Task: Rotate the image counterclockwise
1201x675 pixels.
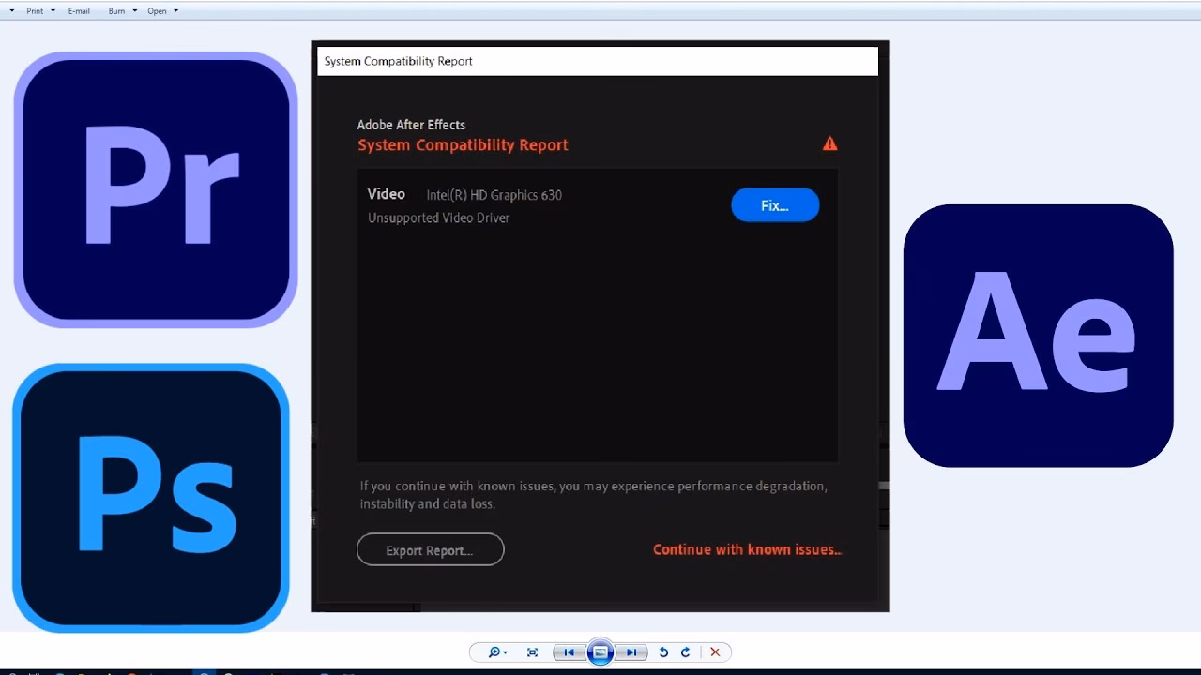Action: click(x=663, y=652)
